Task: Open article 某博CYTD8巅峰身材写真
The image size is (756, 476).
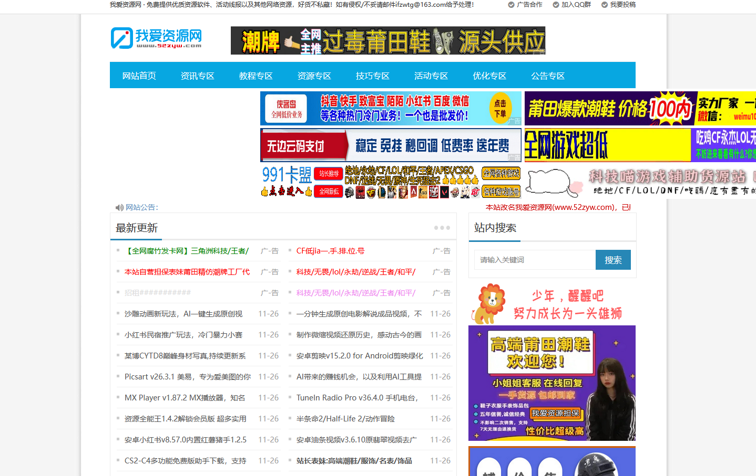Action: (x=185, y=356)
